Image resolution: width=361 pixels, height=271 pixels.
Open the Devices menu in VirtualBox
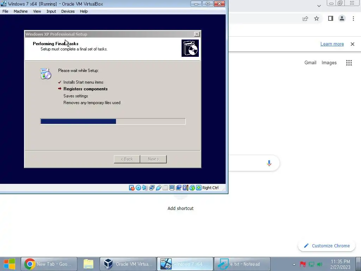tap(68, 11)
